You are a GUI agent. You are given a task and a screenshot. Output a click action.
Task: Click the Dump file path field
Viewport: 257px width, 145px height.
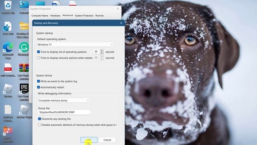pyautogui.click(x=64, y=112)
